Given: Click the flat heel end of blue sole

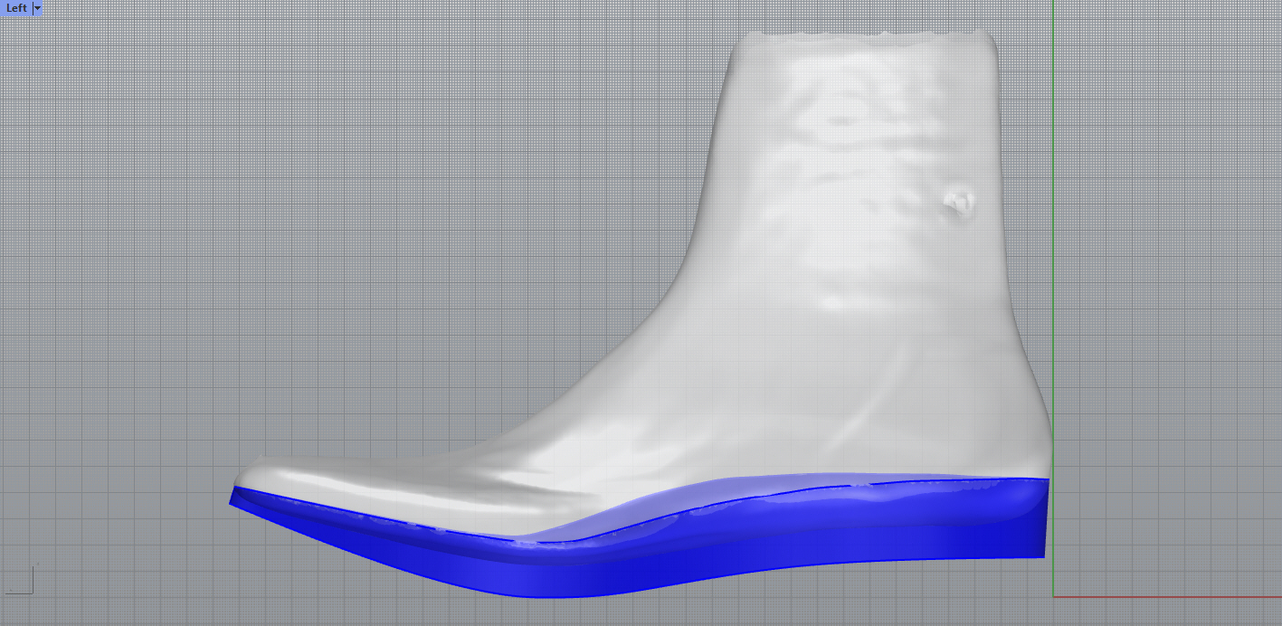Looking at the screenshot, I should [x=1045, y=520].
